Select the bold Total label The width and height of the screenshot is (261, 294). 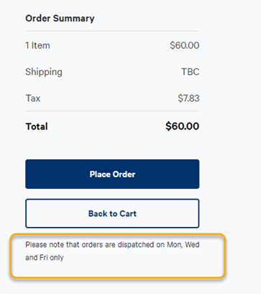point(37,126)
